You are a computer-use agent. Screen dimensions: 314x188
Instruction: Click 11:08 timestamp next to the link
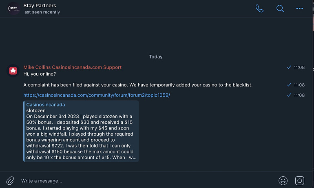click(299, 95)
